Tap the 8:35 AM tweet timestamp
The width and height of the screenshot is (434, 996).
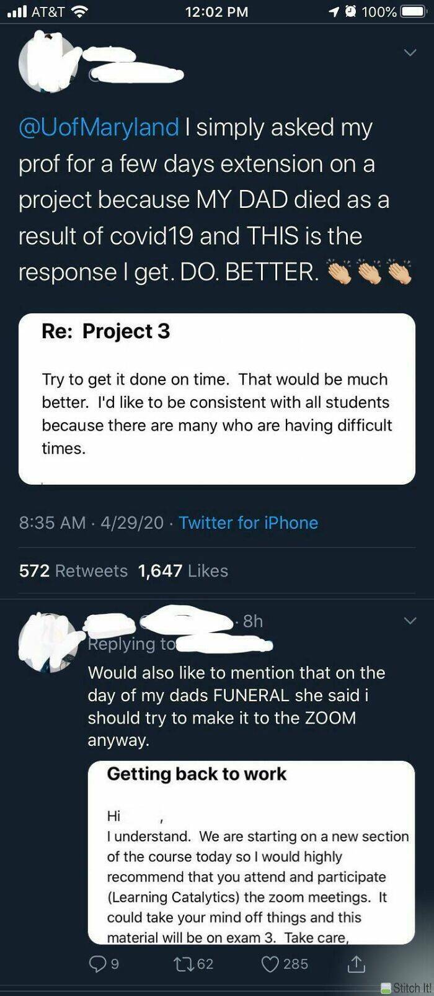click(52, 523)
